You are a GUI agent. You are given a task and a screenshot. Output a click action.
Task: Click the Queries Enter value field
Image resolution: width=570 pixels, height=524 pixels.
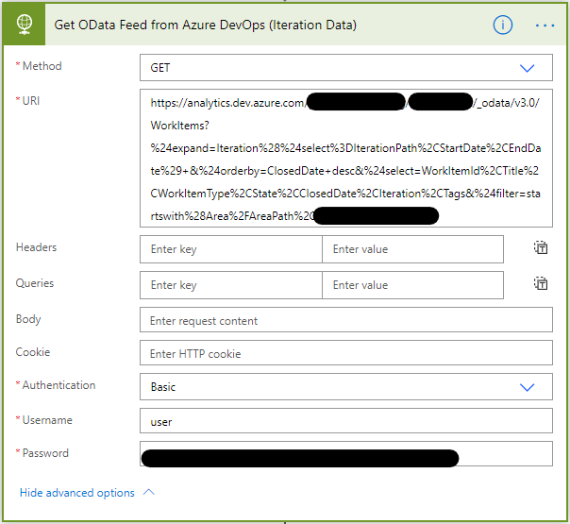tap(412, 285)
